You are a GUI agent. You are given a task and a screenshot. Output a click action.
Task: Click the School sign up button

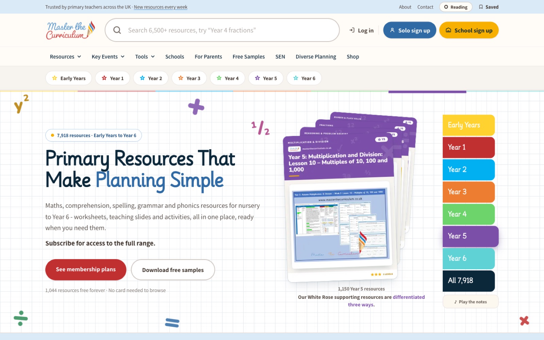point(469,30)
